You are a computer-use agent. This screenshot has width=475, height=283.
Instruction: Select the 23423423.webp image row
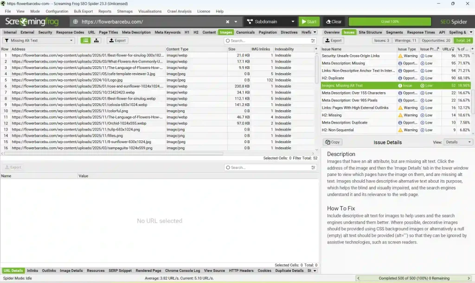pos(158,93)
